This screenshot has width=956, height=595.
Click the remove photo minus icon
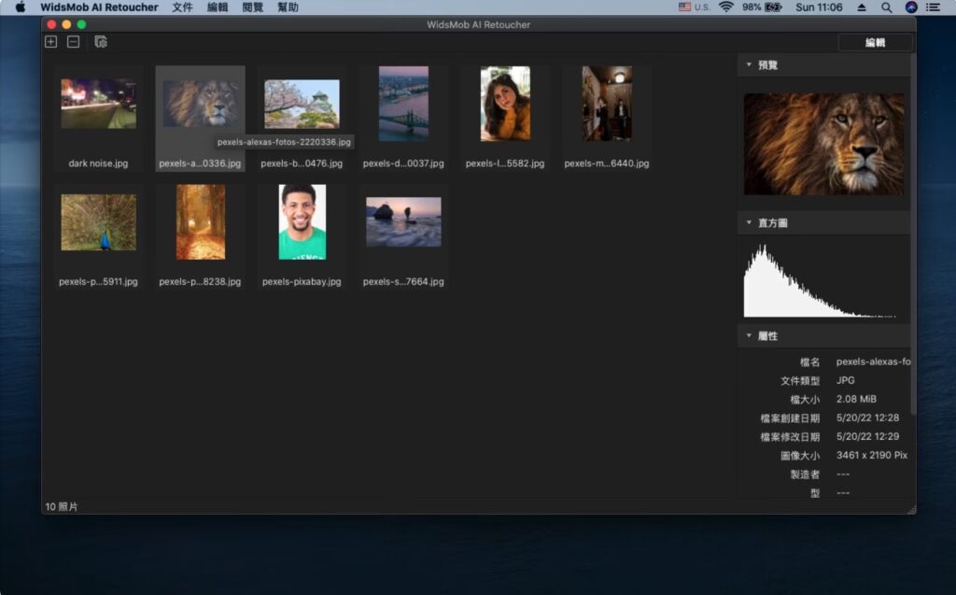(74, 41)
